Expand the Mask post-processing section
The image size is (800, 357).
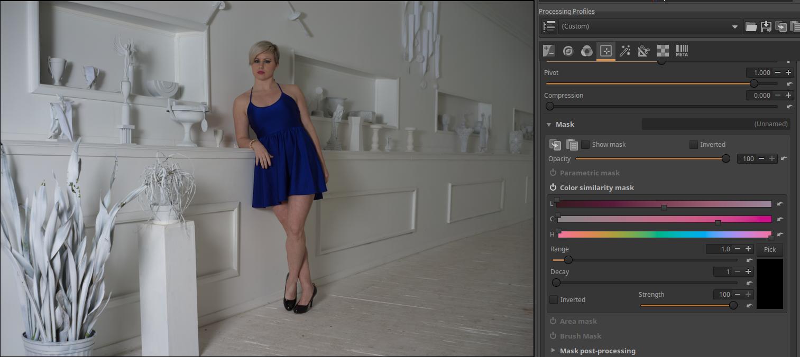pos(553,351)
